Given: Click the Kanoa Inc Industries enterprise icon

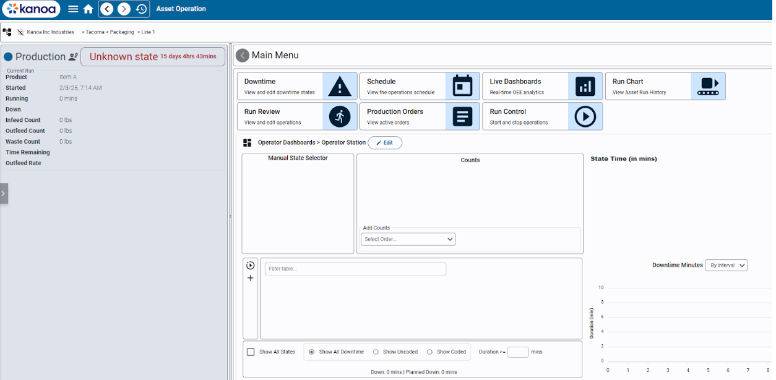Looking at the screenshot, I should pos(20,32).
